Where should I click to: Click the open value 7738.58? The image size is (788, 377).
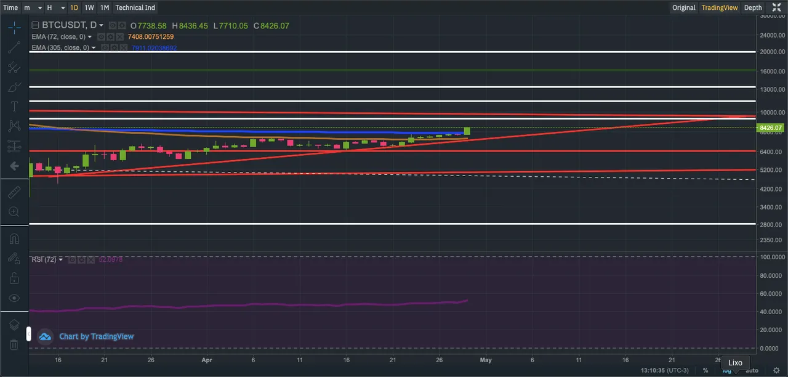153,25
